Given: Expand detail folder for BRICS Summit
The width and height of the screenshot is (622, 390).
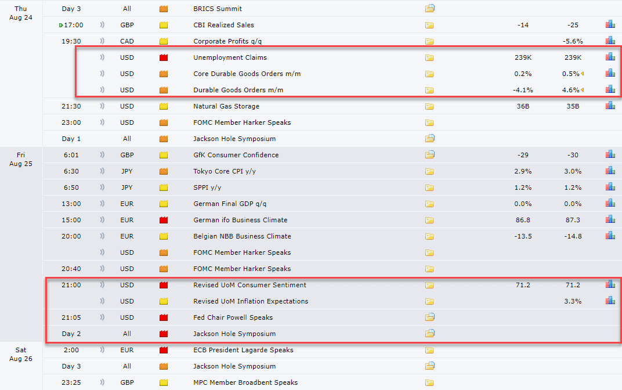Looking at the screenshot, I should (x=429, y=9).
